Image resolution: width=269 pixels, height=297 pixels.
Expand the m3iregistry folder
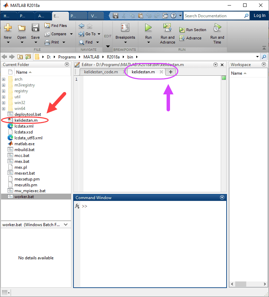3,85
